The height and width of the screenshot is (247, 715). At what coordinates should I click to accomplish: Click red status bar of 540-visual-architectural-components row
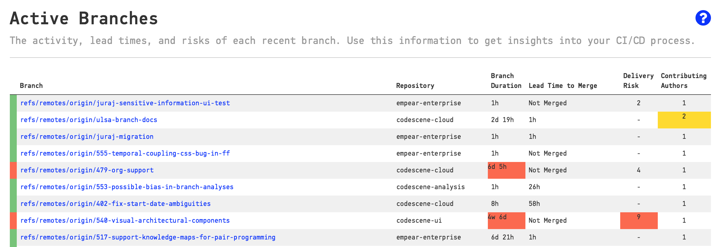coord(13,220)
